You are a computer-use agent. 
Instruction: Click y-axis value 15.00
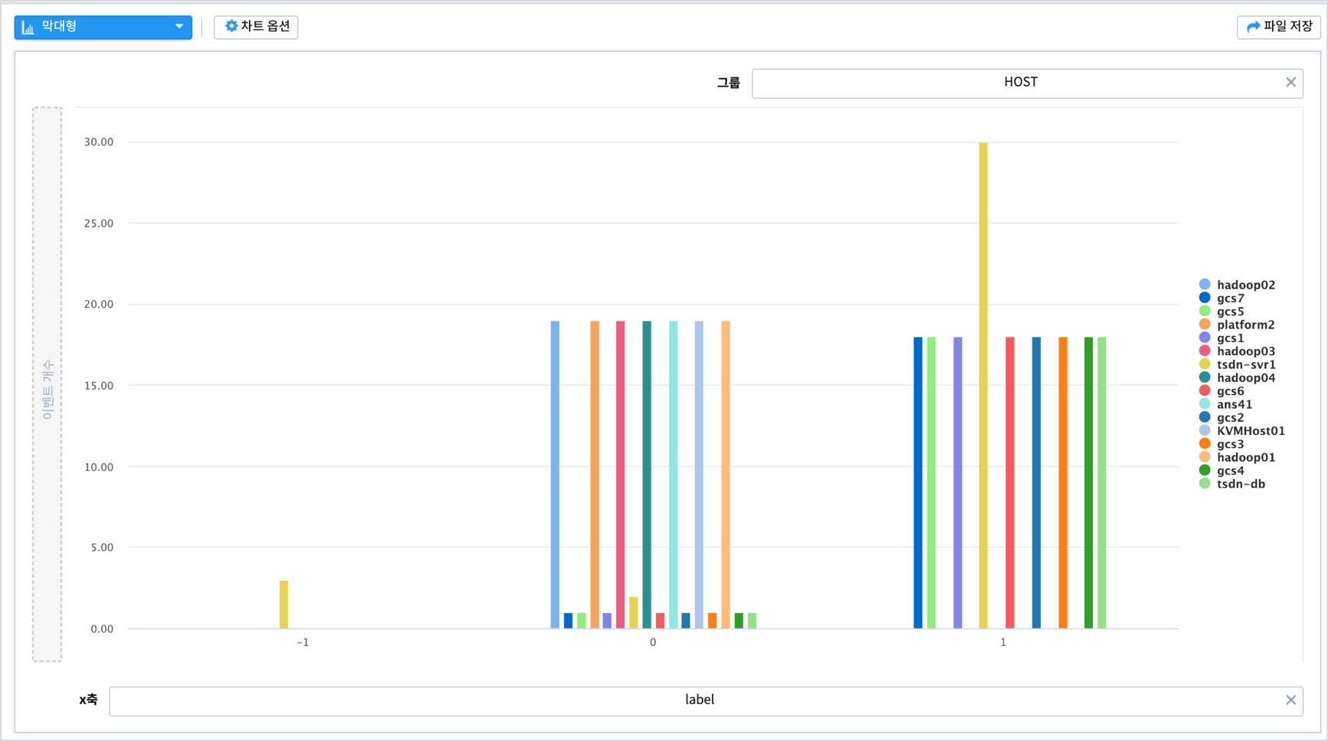click(99, 386)
